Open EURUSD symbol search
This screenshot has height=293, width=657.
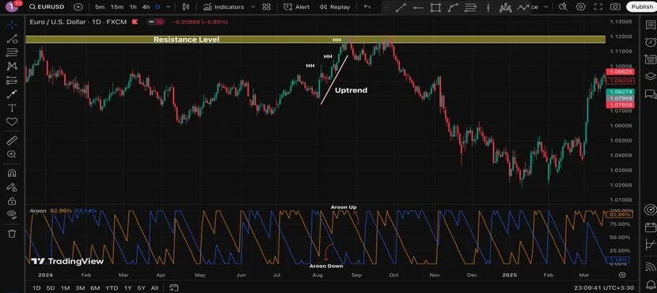pyautogui.click(x=47, y=6)
